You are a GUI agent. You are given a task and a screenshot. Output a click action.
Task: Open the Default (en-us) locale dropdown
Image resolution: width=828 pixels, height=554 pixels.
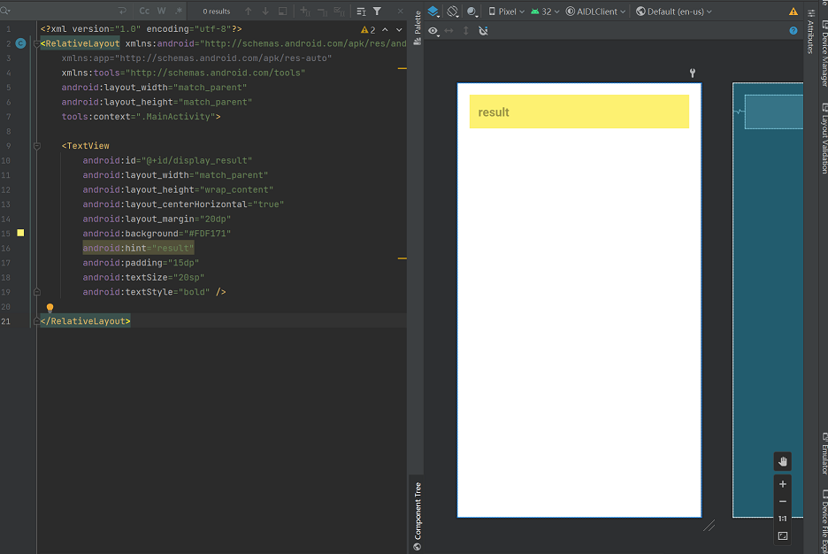click(x=674, y=12)
